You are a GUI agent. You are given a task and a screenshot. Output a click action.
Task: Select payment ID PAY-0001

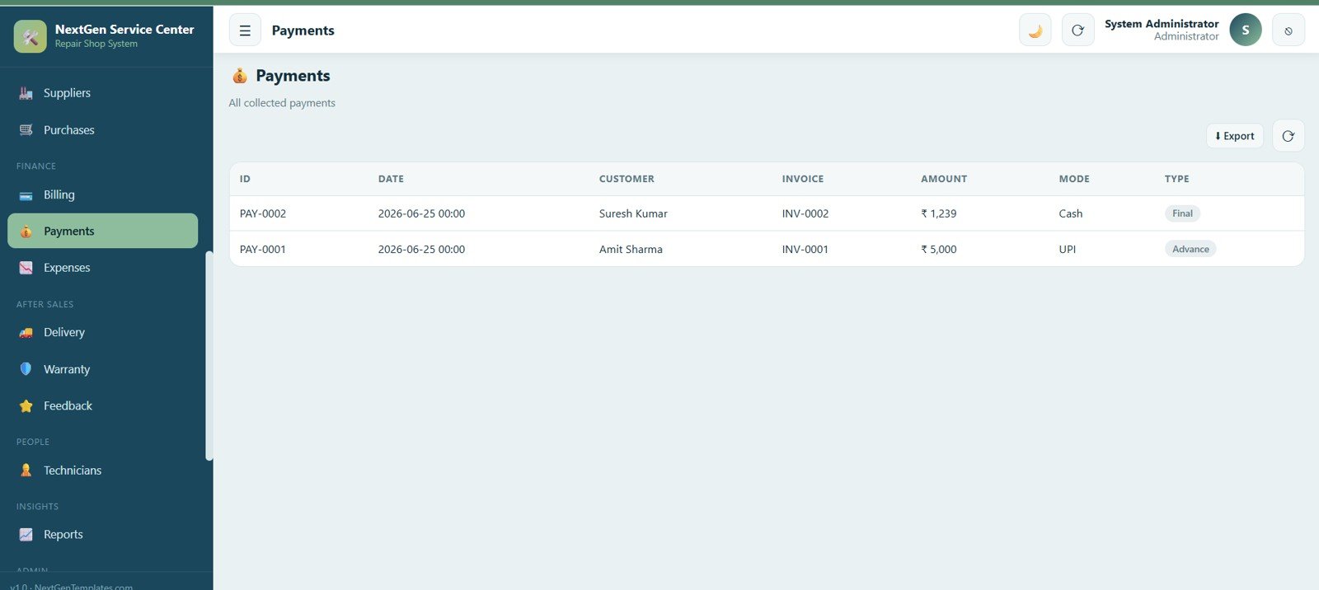(263, 249)
